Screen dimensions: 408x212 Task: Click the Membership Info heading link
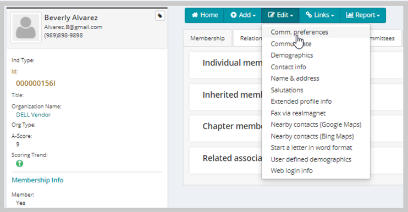[x=37, y=180]
